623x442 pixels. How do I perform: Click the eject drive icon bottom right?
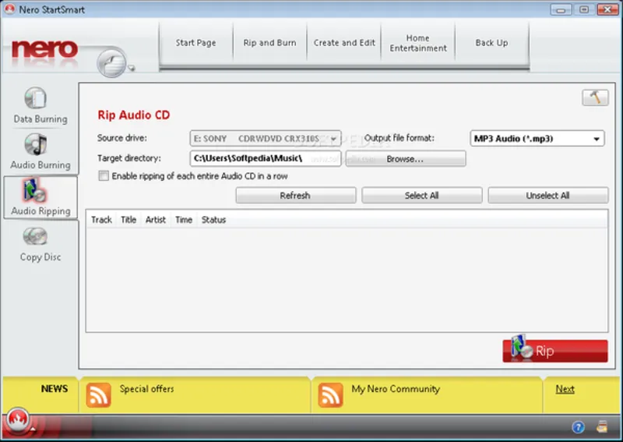coord(602,426)
